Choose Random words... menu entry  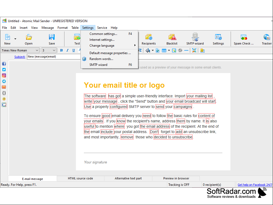[x=109, y=59]
